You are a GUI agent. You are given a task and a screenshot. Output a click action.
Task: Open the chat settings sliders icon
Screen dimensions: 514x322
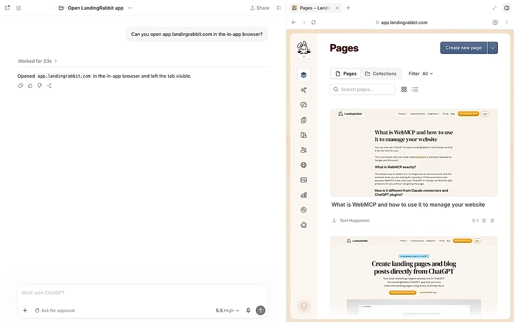[279, 8]
